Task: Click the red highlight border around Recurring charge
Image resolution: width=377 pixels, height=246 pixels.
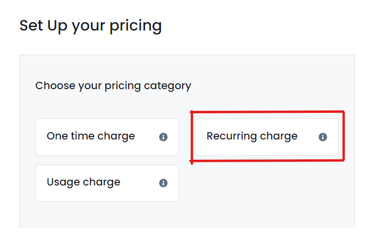Action: 267,112
